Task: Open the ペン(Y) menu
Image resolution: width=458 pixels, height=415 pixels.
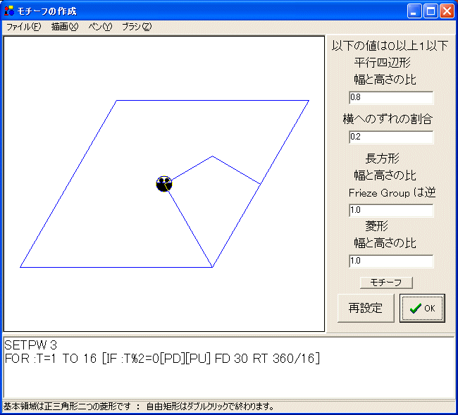Action: pyautogui.click(x=100, y=27)
